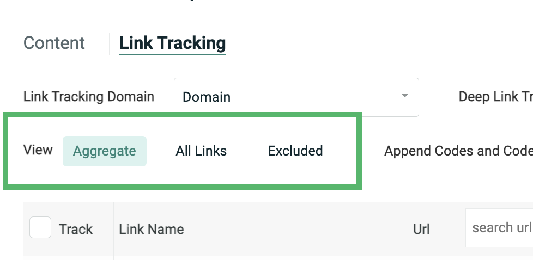Viewport: 533px width, 260px height.
Task: Click the Track column header text
Action: pos(76,229)
